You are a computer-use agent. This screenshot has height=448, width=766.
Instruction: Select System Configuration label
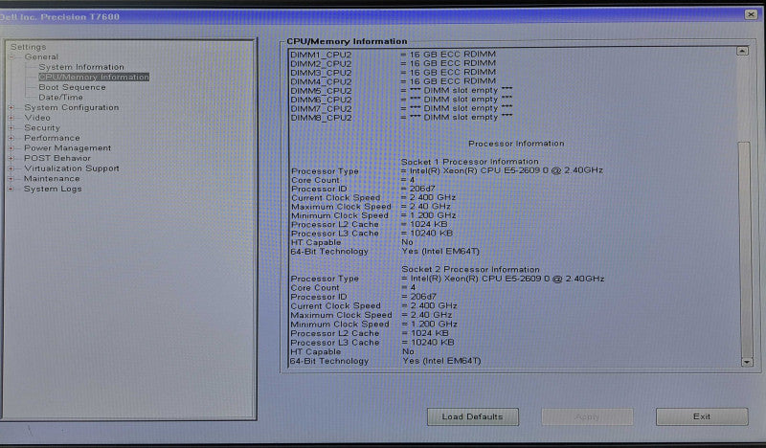[x=71, y=107]
